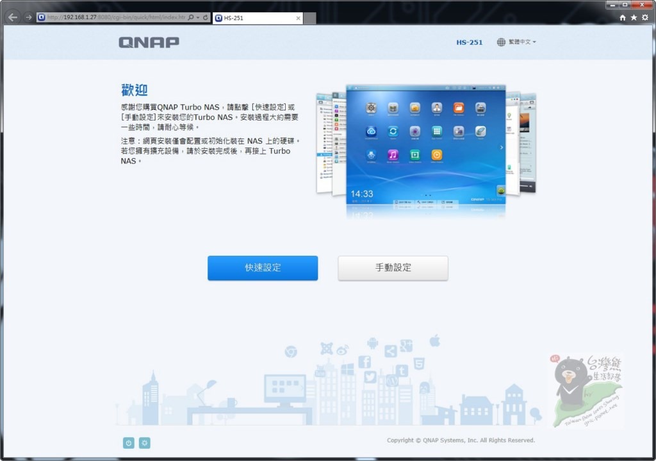
Task: Open a new blank browser tab
Action: 309,18
